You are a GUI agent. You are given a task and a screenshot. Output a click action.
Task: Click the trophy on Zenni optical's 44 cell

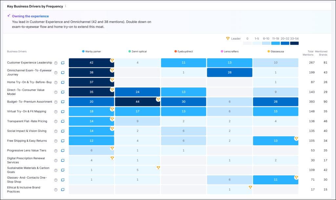[158, 100]
